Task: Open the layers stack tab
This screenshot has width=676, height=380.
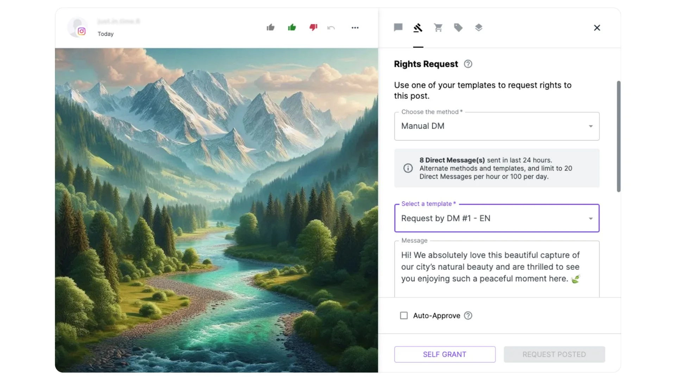Action: (x=478, y=27)
